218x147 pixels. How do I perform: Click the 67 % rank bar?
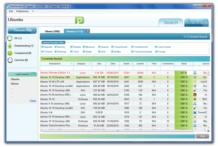click(184, 73)
